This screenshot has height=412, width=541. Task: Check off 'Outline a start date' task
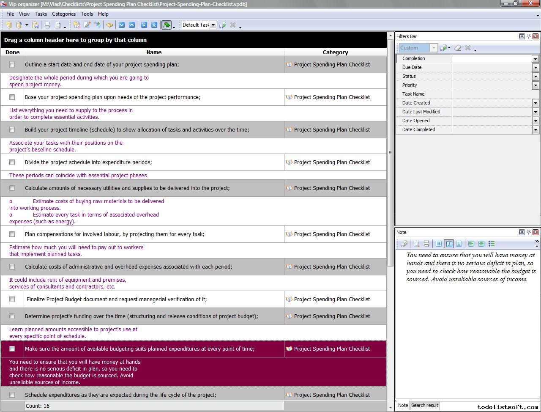(12, 65)
